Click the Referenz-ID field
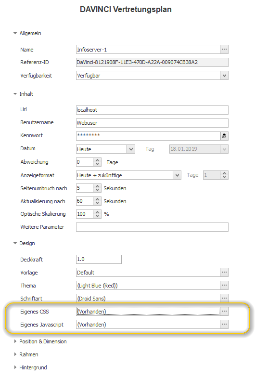Image resolution: width=255 pixels, height=379 pixels. coord(152,62)
